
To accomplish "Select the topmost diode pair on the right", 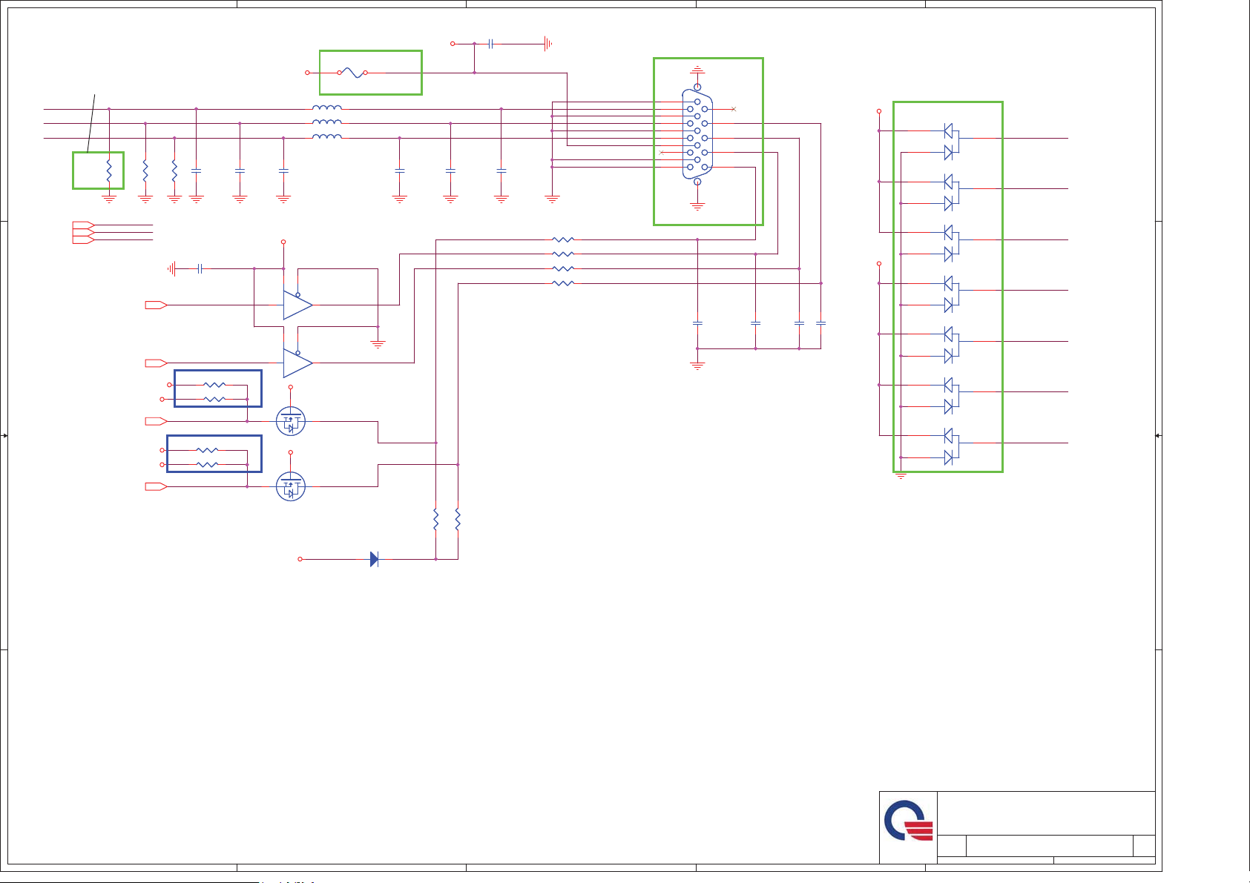I will coord(951,142).
